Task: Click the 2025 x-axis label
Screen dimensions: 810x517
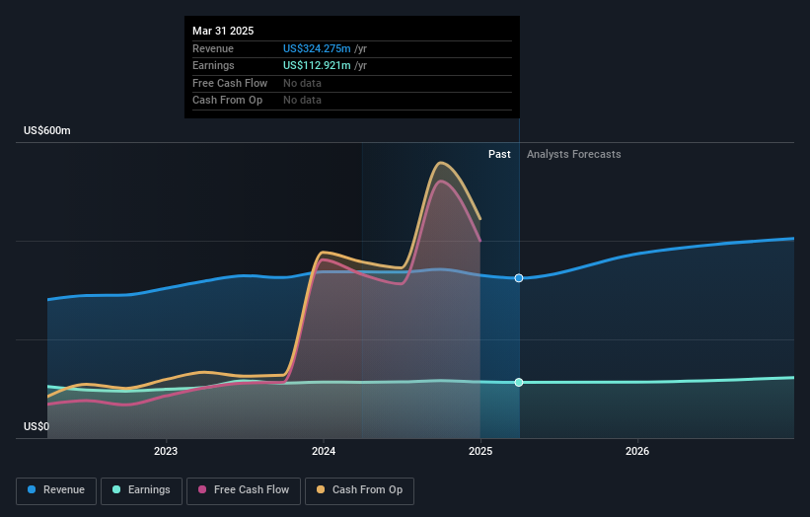Action: (480, 452)
